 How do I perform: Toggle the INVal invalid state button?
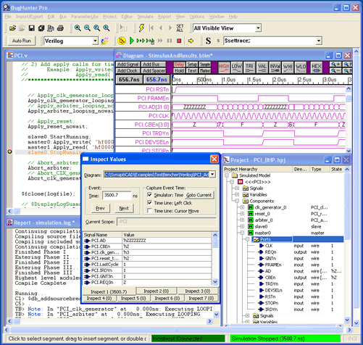click(275, 67)
